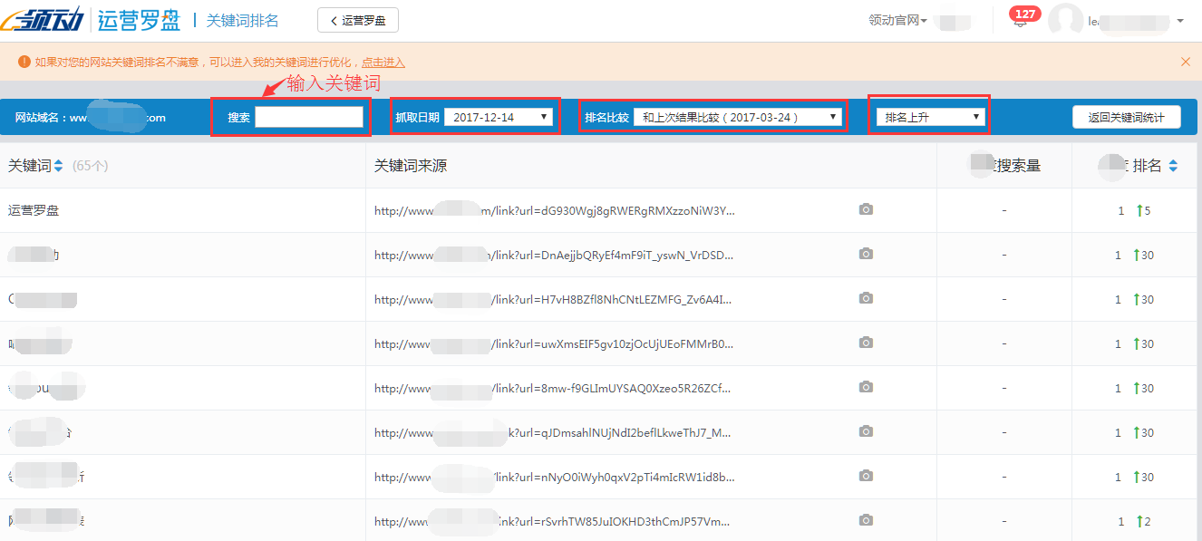Click inside the 搜索 keyword search box
This screenshot has height=541, width=1202.
[x=310, y=116]
